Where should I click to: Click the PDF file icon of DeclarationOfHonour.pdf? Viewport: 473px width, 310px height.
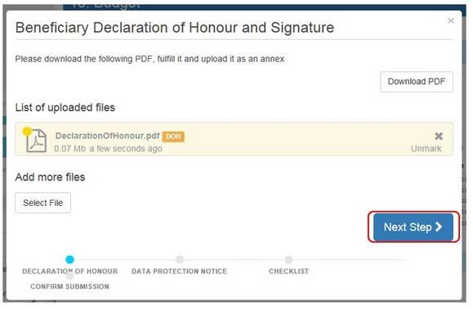36,141
